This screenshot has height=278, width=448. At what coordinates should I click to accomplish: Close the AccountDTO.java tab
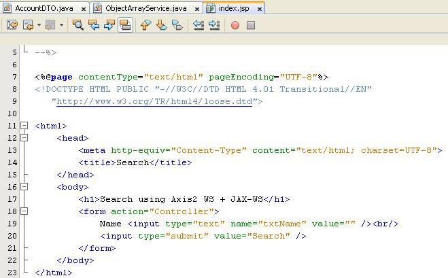pos(84,9)
